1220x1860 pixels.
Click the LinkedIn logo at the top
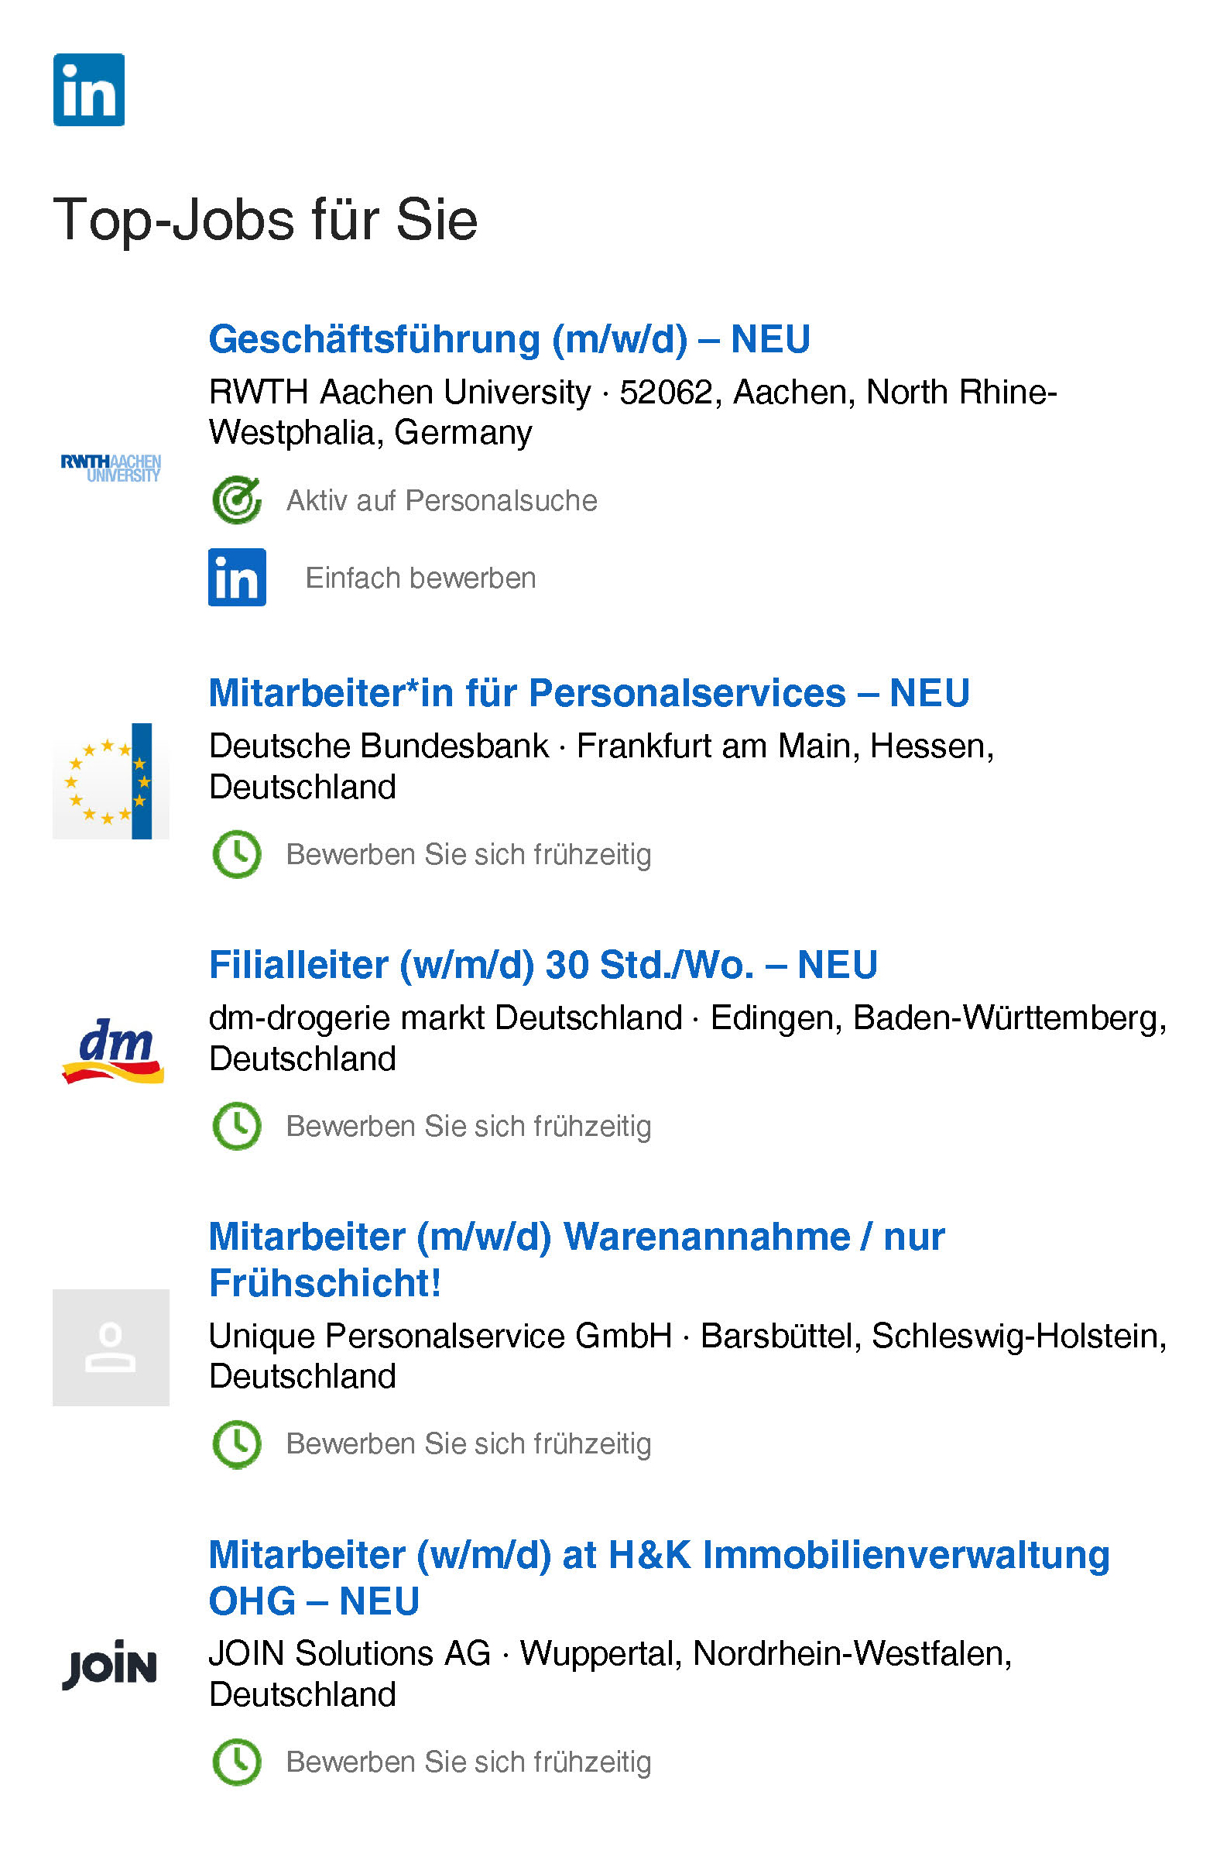[x=88, y=90]
